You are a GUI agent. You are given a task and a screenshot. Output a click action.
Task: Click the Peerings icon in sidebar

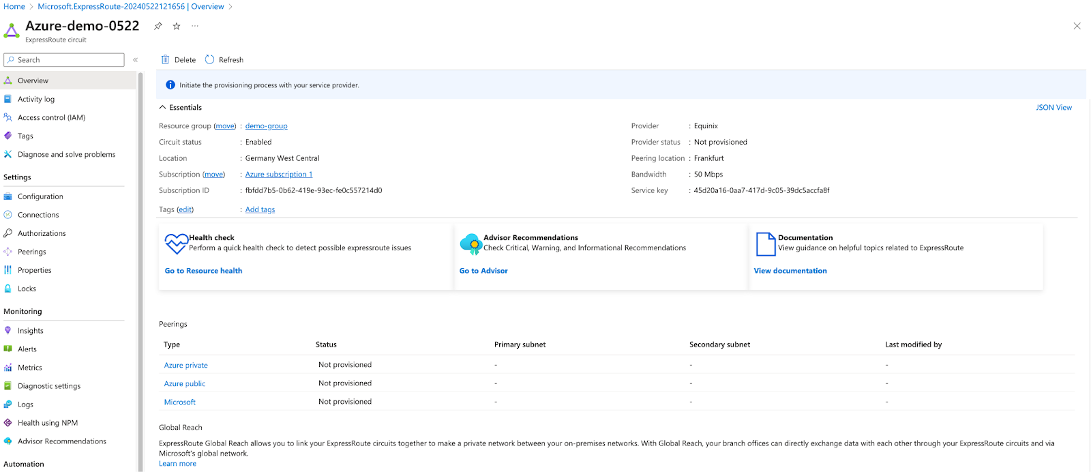click(x=8, y=252)
